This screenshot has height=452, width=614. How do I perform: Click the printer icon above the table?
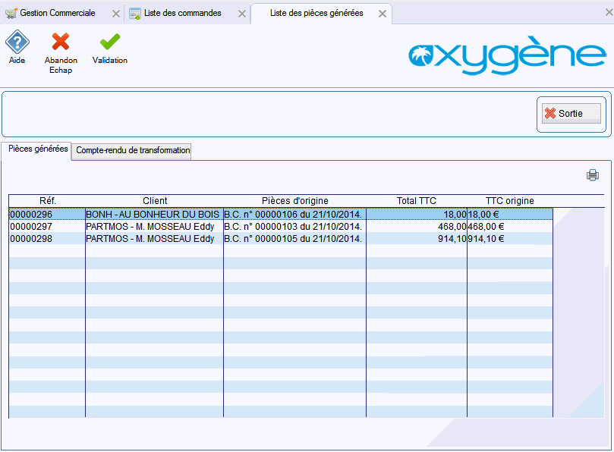[x=592, y=175]
